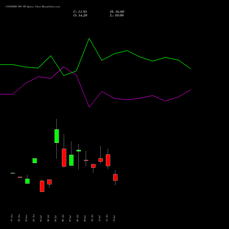229x229 pixels.
Task: Click the red candle for 10 Jul
Action: pyautogui.click(x=93, y=166)
